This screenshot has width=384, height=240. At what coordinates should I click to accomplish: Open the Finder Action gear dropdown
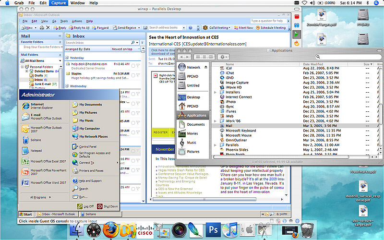tap(223, 57)
